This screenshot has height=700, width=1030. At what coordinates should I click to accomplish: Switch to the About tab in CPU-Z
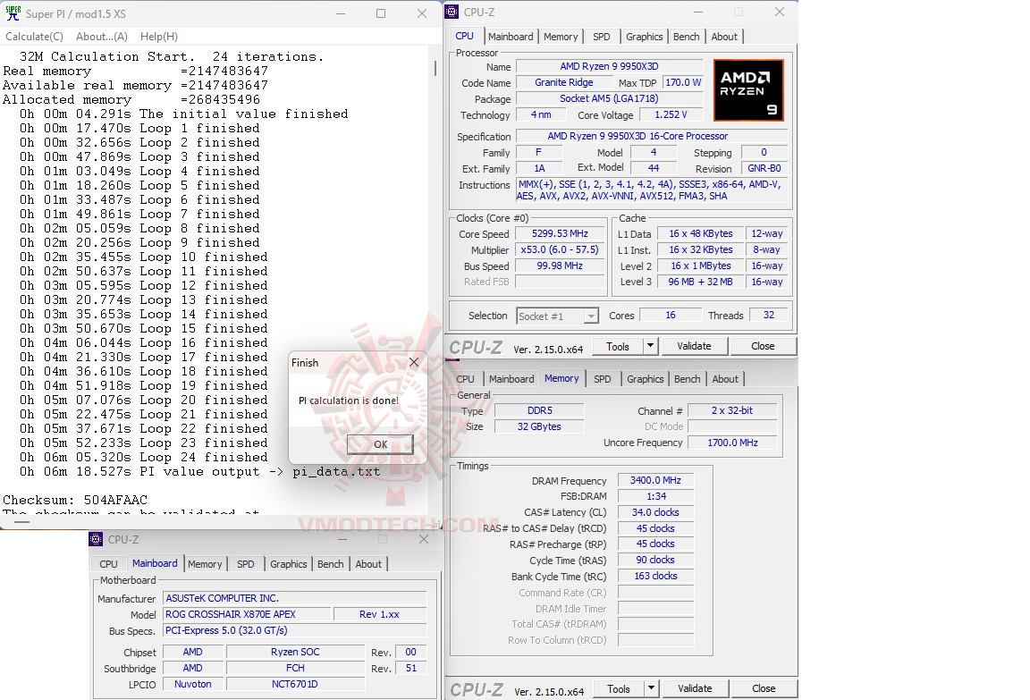[x=724, y=37]
